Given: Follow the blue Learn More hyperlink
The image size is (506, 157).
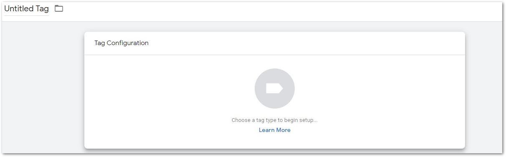Looking at the screenshot, I should tap(275, 130).
